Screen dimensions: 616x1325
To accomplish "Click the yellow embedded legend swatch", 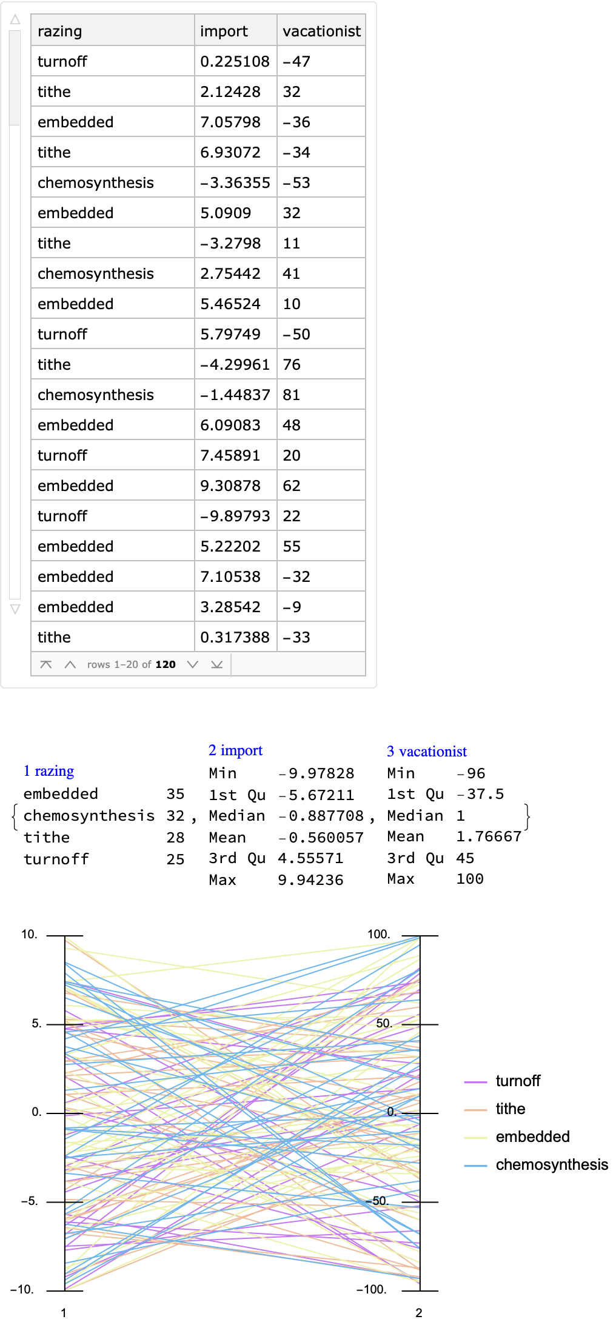I will (x=475, y=1137).
